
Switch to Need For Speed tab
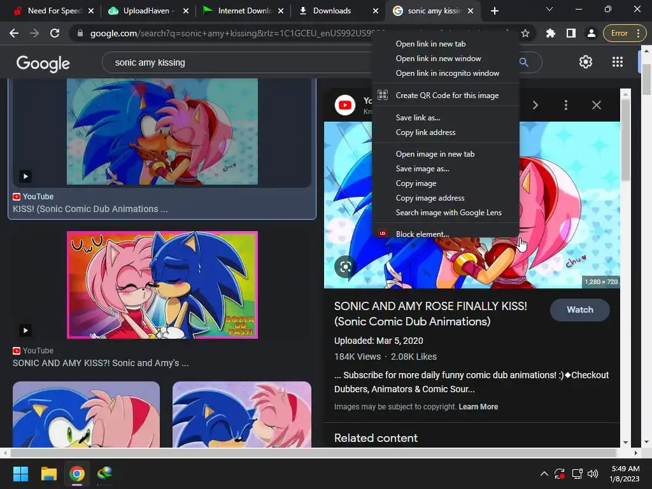[53, 11]
